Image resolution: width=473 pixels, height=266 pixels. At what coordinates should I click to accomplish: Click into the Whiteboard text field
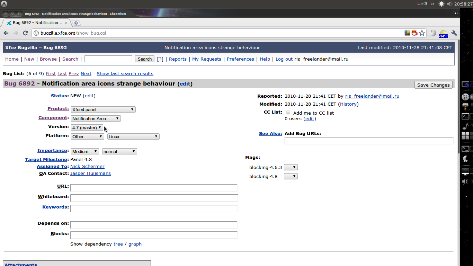point(154,198)
